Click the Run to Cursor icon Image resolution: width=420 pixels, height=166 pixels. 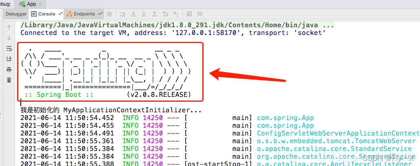tap(176, 14)
